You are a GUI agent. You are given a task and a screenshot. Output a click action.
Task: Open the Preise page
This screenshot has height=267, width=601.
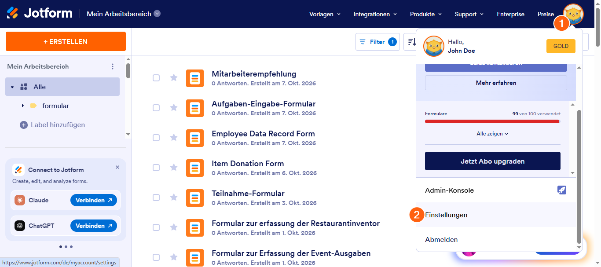(x=546, y=14)
